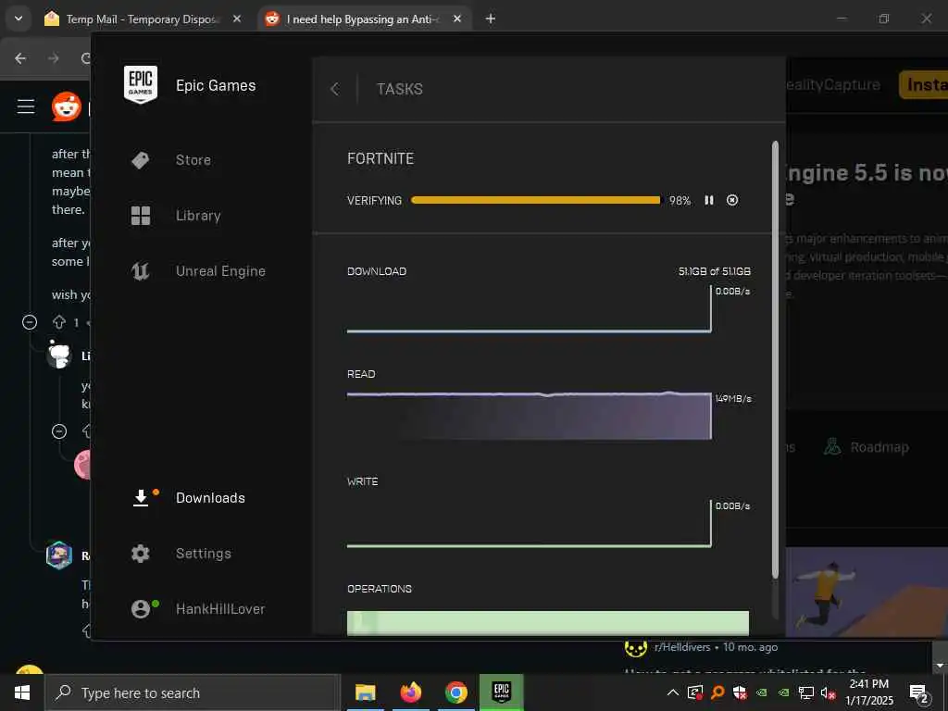Go forward in the browser

point(54,58)
